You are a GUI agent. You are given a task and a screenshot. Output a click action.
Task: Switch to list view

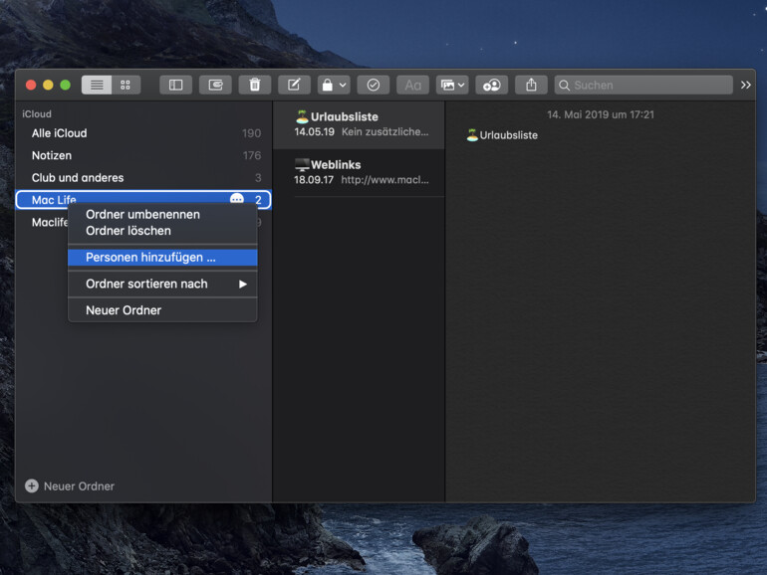tap(97, 85)
